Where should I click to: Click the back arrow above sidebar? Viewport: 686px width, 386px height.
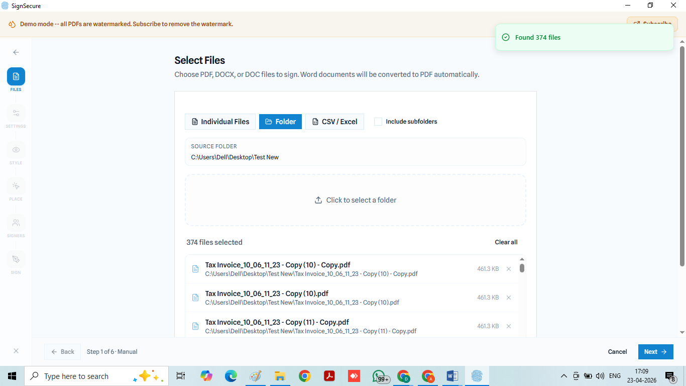click(x=16, y=52)
